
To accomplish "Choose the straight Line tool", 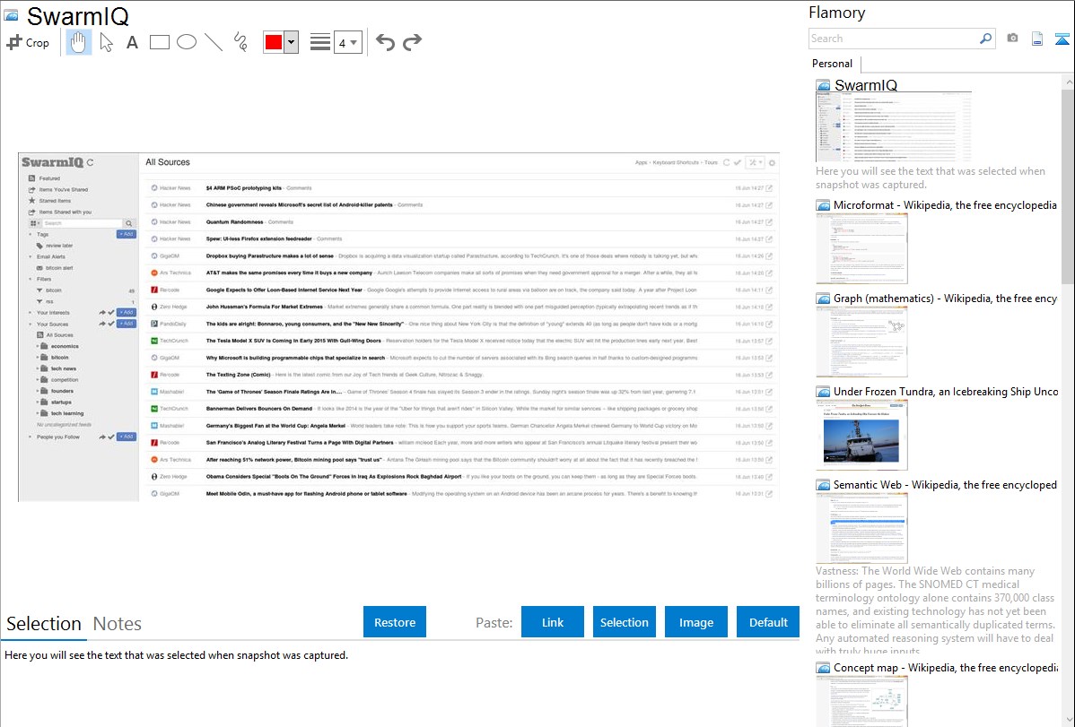I will coord(214,42).
